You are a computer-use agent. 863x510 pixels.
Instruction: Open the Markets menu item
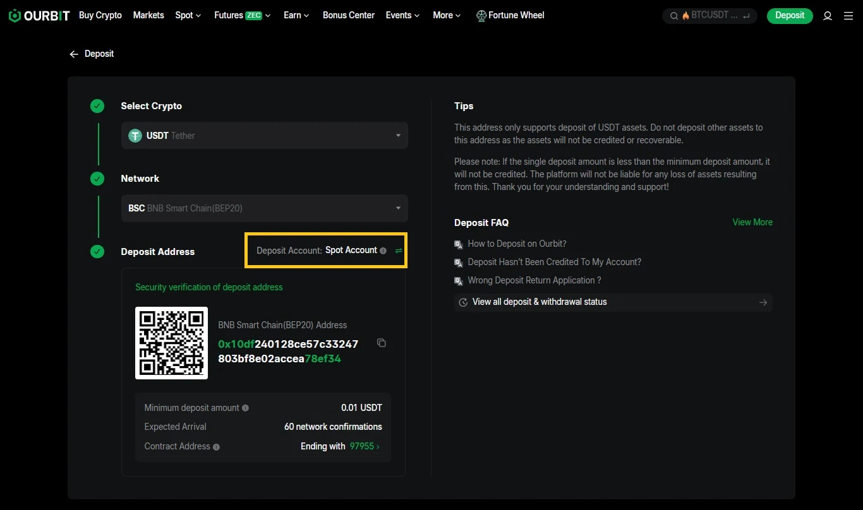tap(148, 15)
